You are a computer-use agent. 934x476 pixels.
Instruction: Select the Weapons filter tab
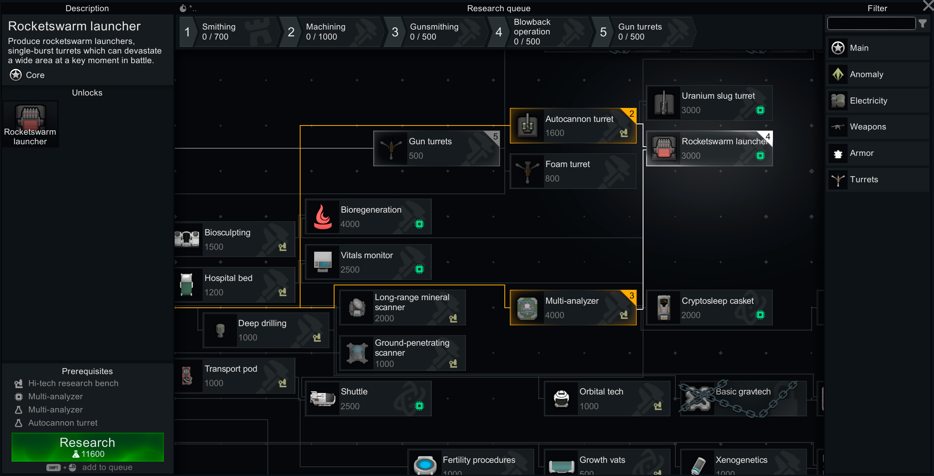(x=878, y=127)
